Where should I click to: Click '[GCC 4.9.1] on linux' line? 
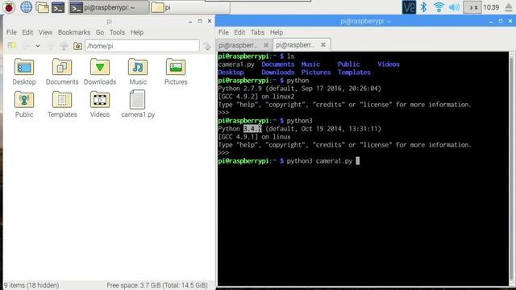(x=254, y=137)
